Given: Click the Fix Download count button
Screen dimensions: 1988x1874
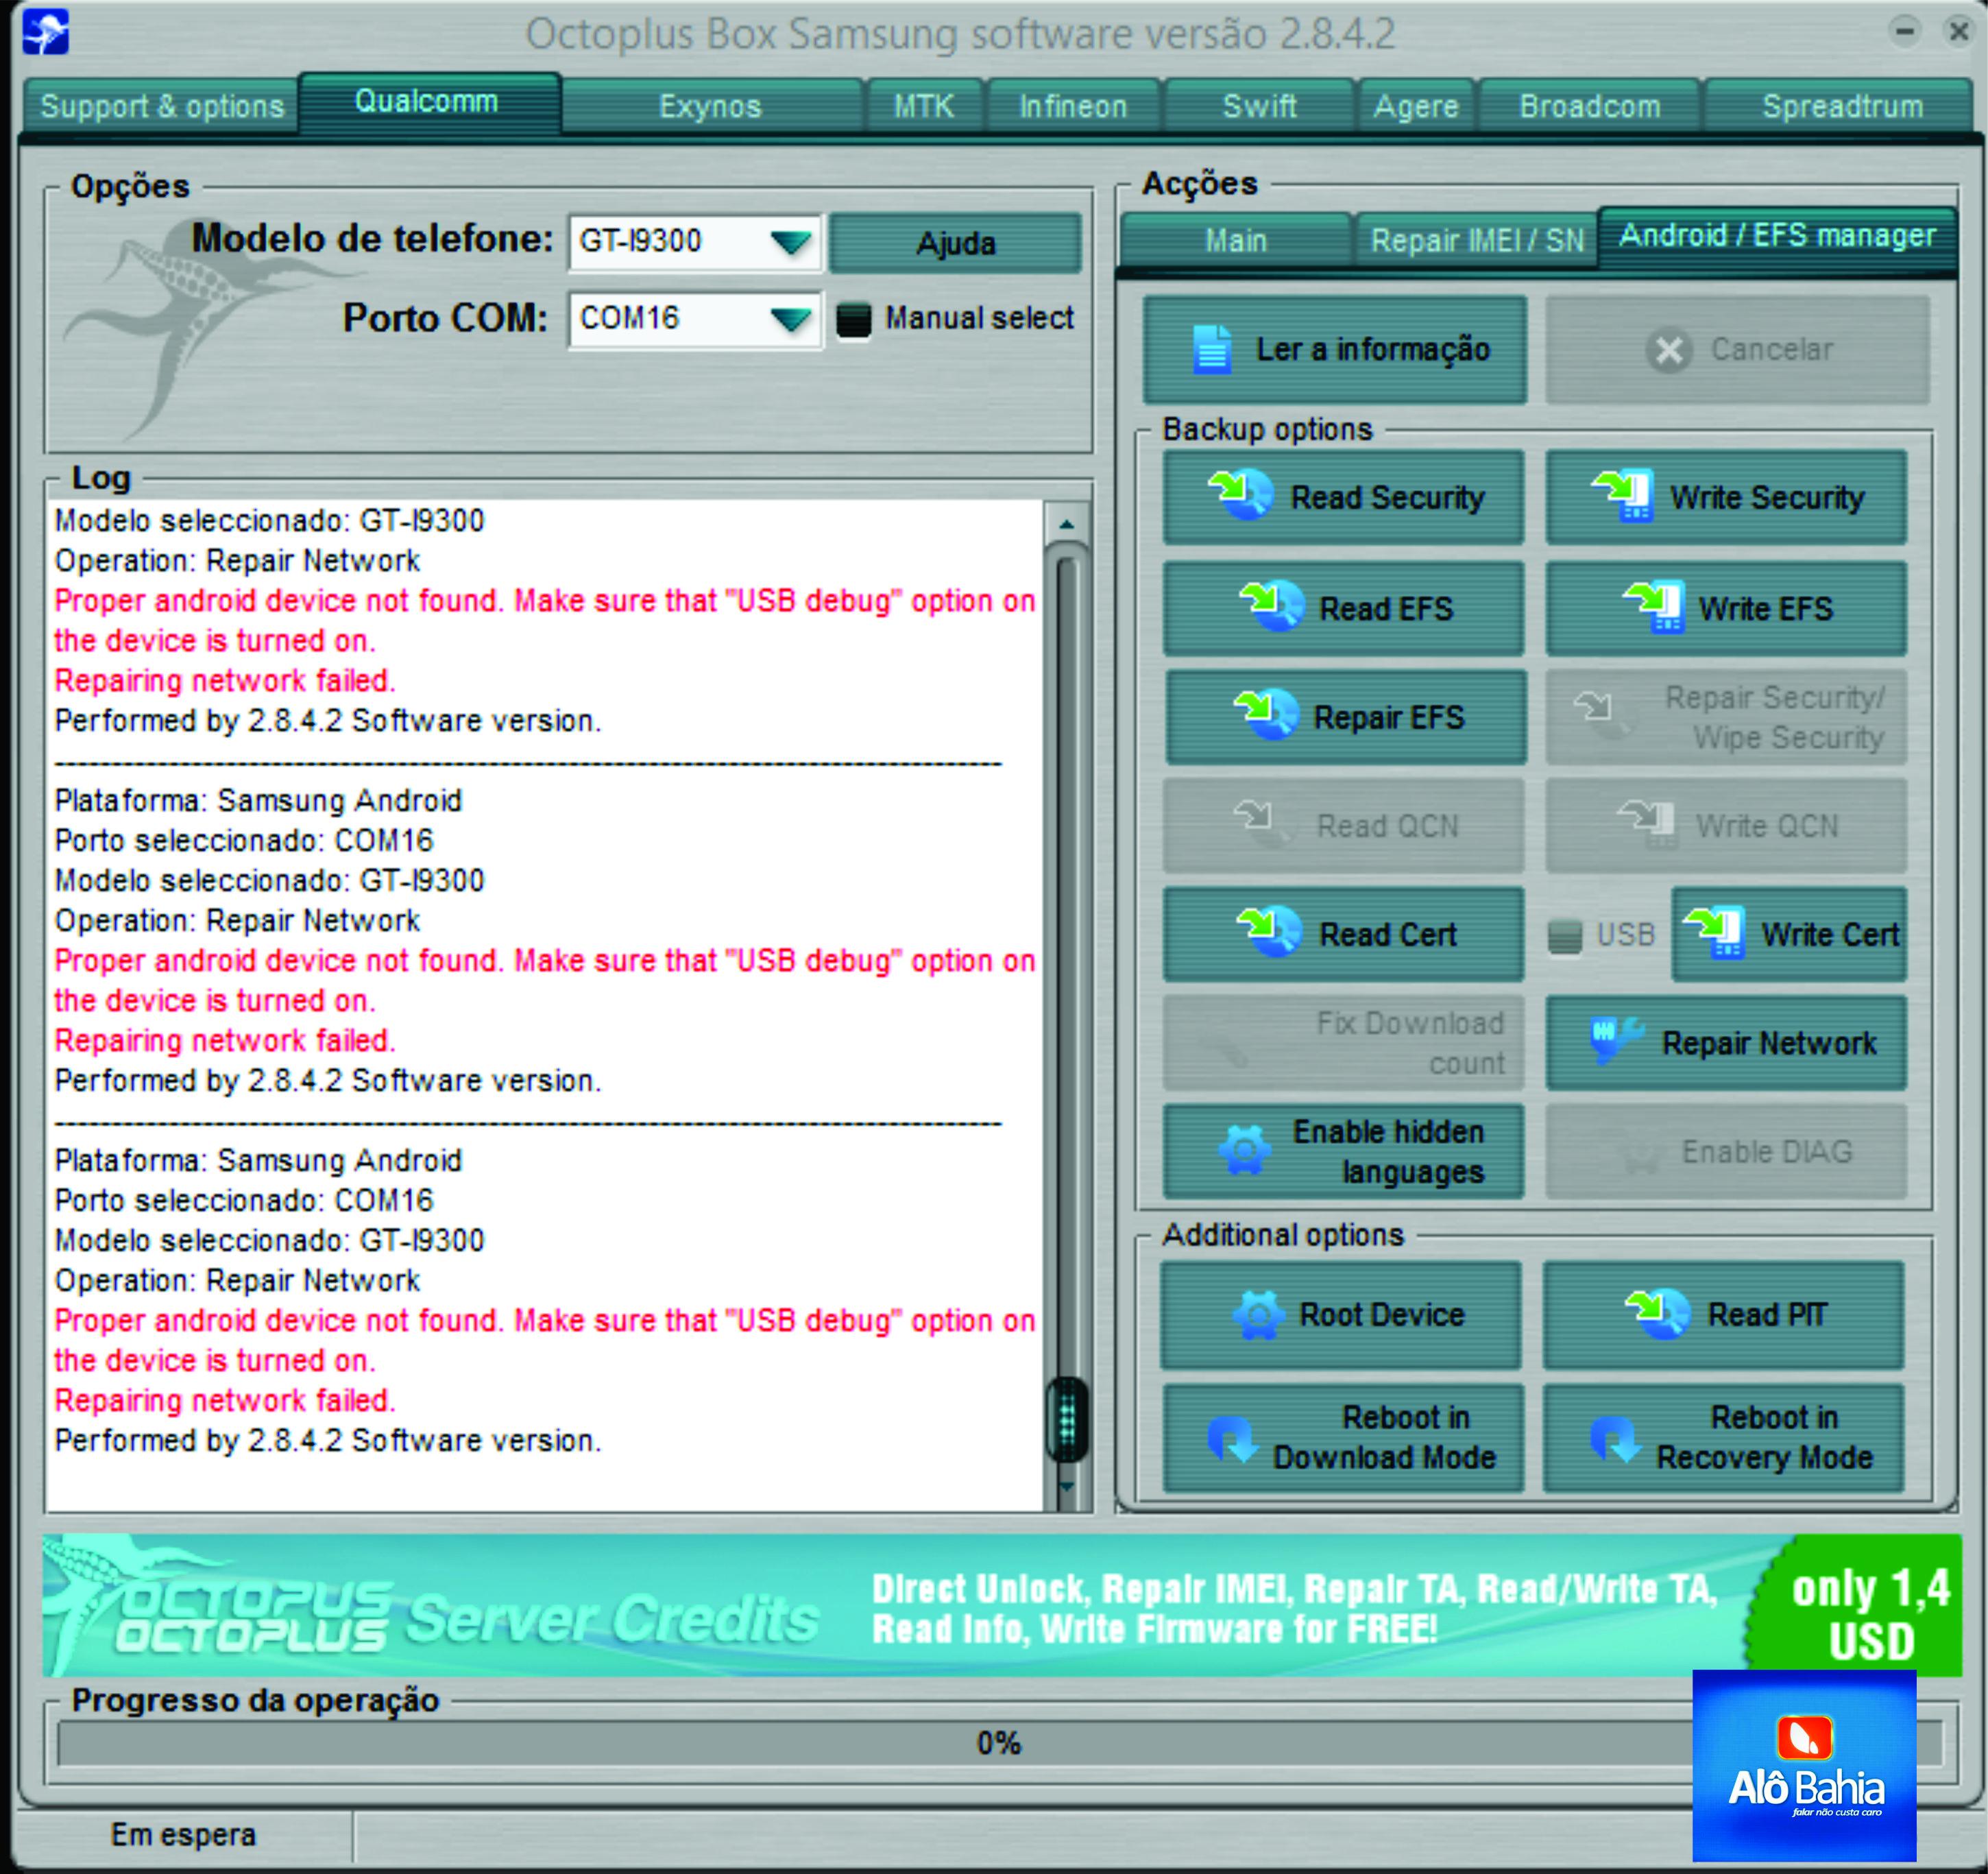Looking at the screenshot, I should [1343, 1043].
